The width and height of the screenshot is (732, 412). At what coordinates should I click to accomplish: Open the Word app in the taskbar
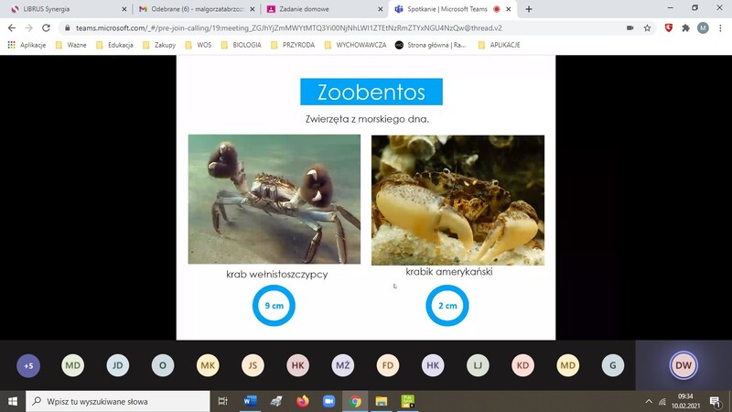[250, 401]
